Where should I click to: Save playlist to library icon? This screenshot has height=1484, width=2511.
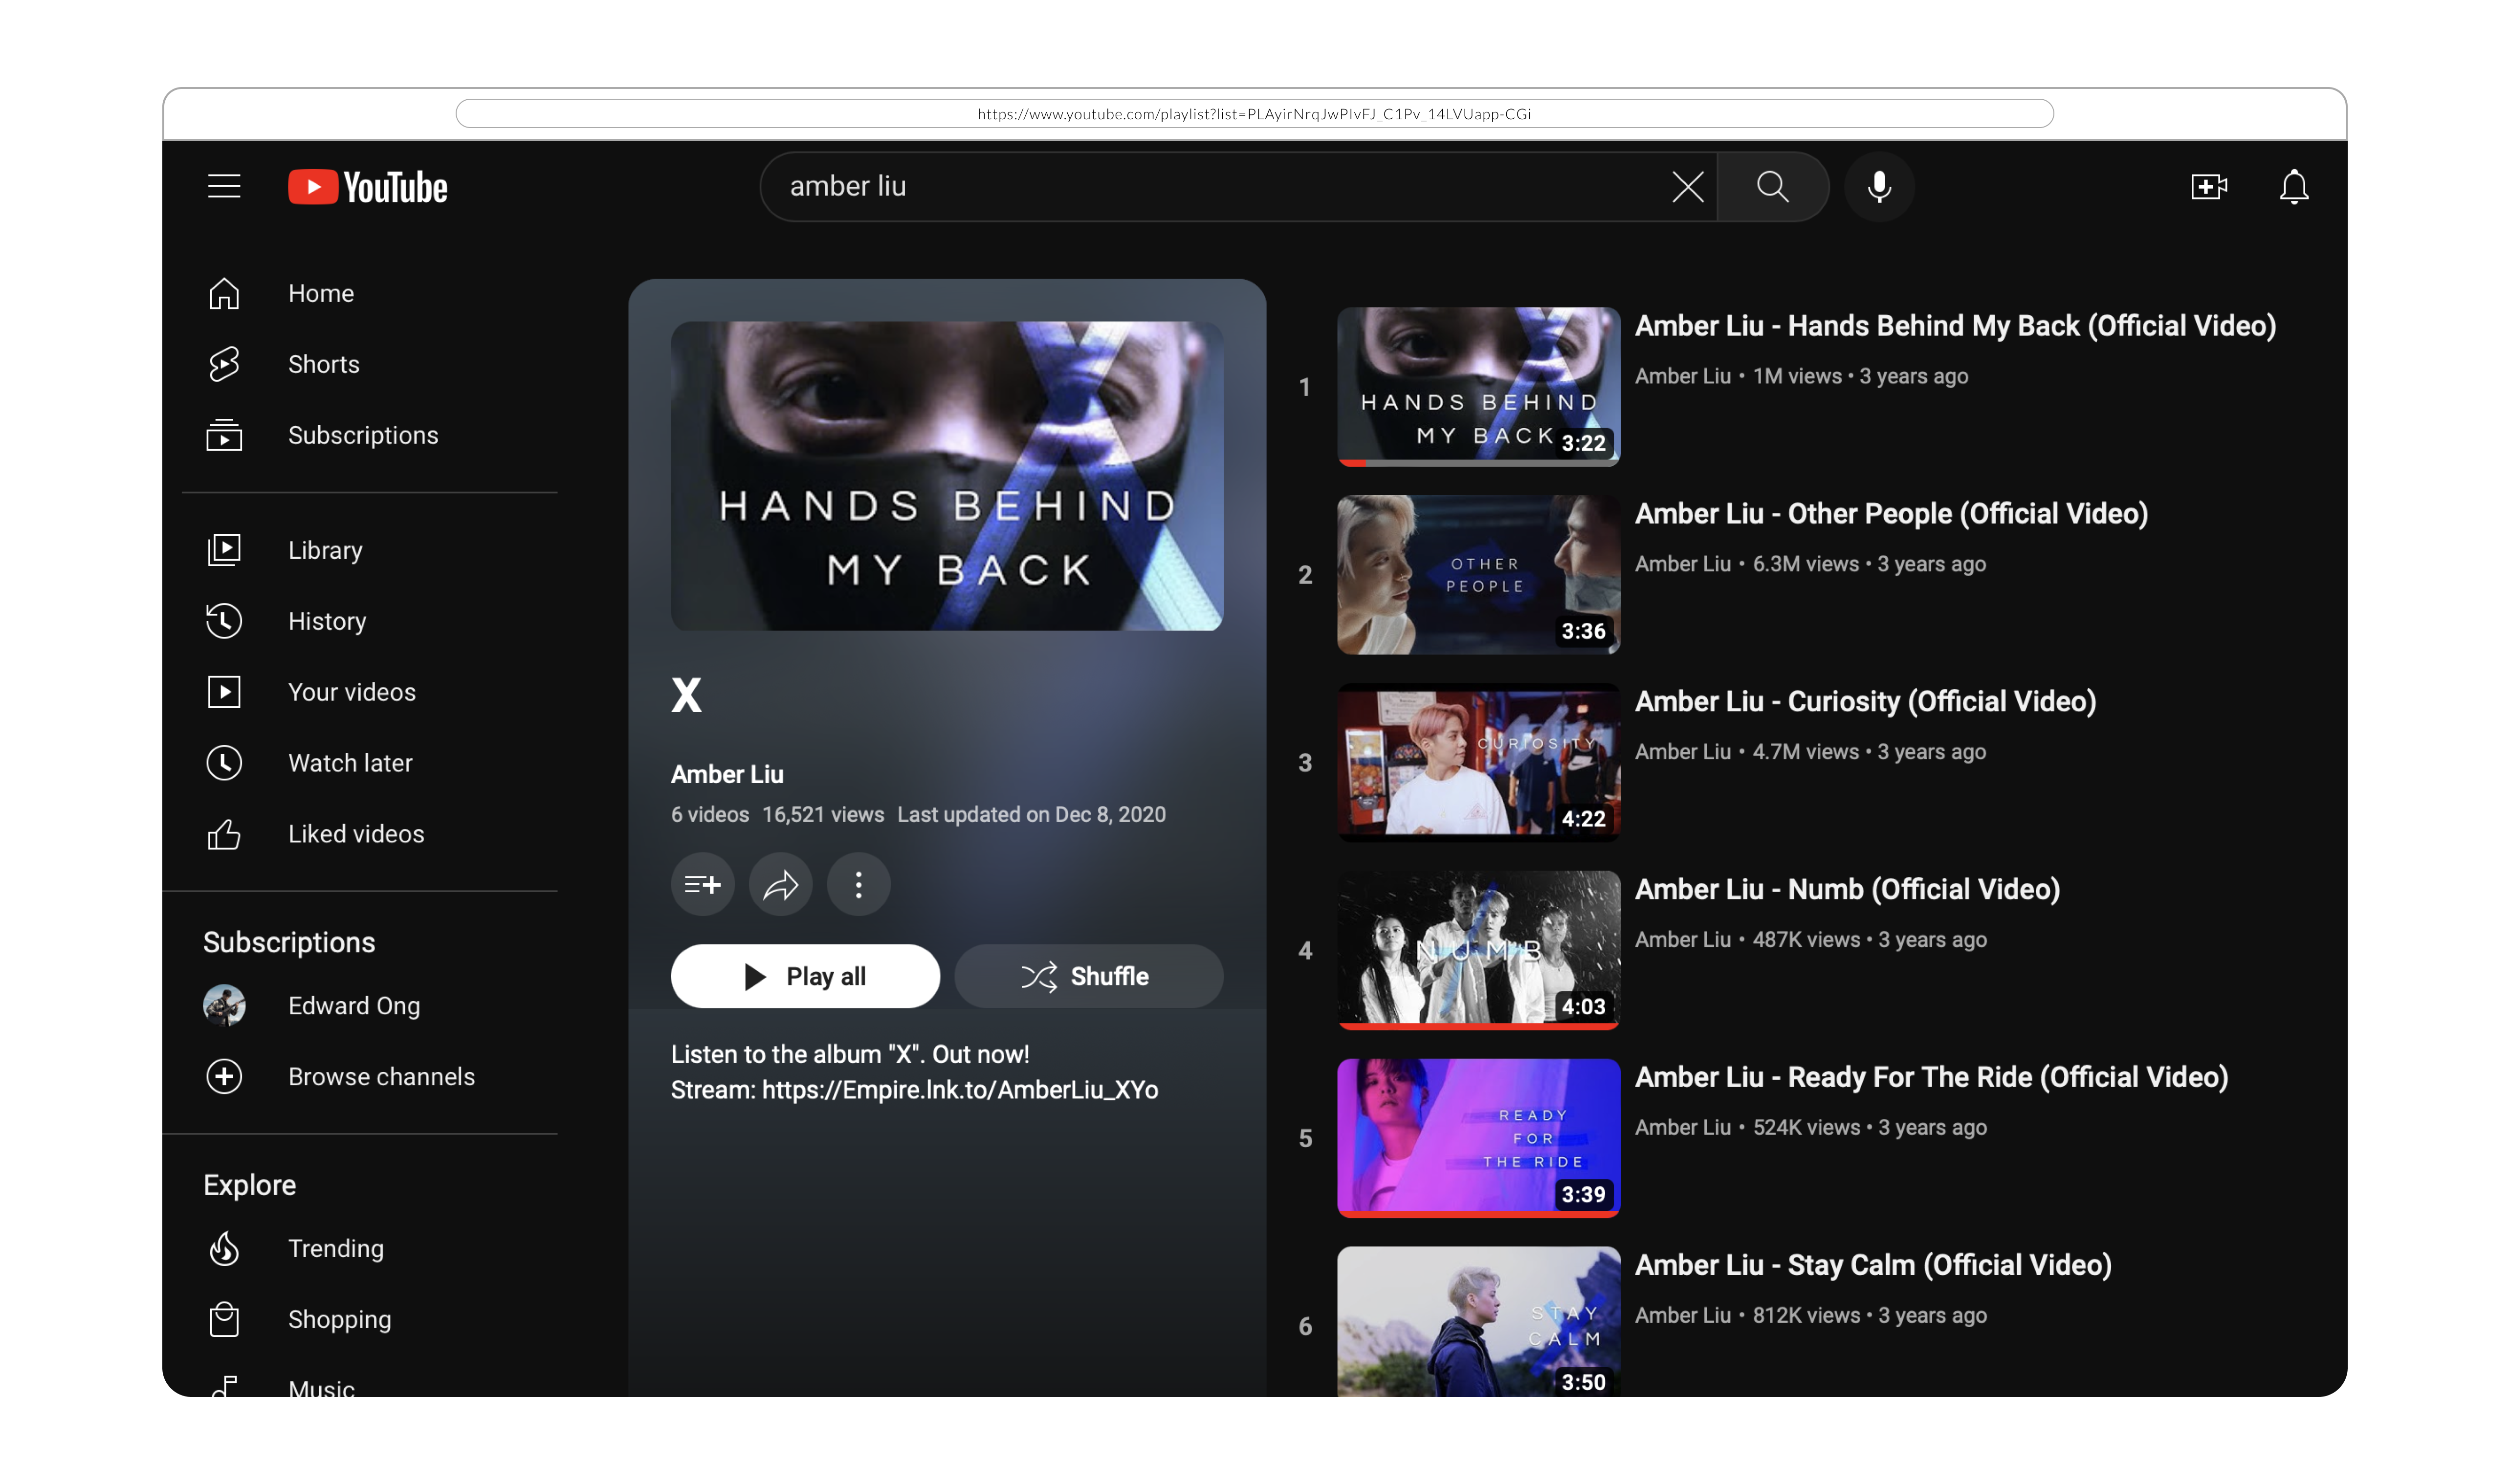702,884
